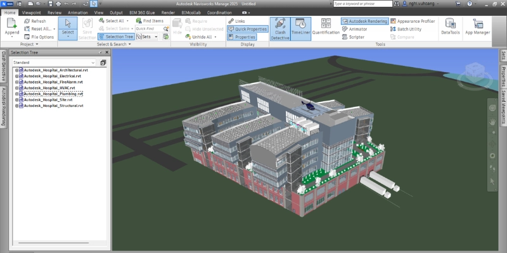Click the Help question mark icon
This screenshot has height=253, width=507.
[x=470, y=4]
